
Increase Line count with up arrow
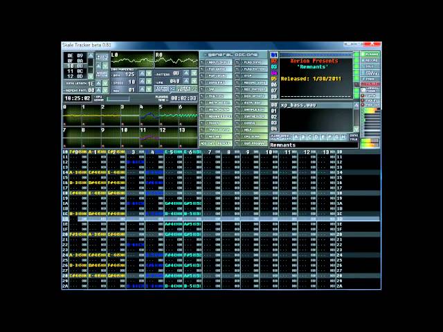tap(186, 81)
